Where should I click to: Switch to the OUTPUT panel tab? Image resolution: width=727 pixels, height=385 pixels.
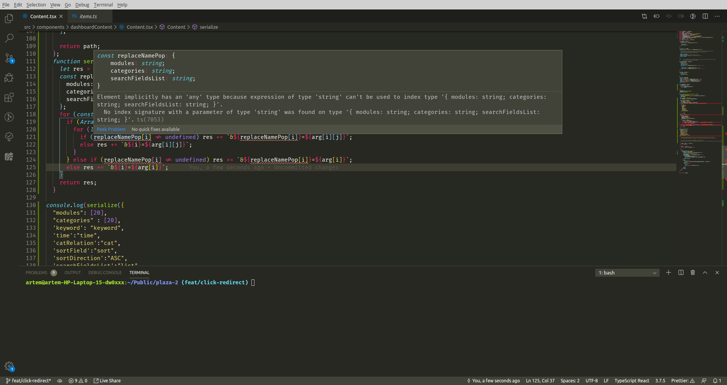[x=73, y=273]
